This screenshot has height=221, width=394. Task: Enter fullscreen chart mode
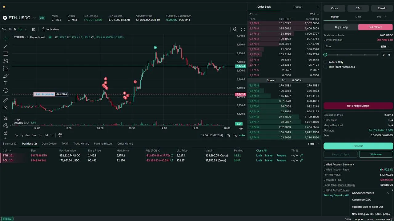pyautogui.click(x=243, y=29)
